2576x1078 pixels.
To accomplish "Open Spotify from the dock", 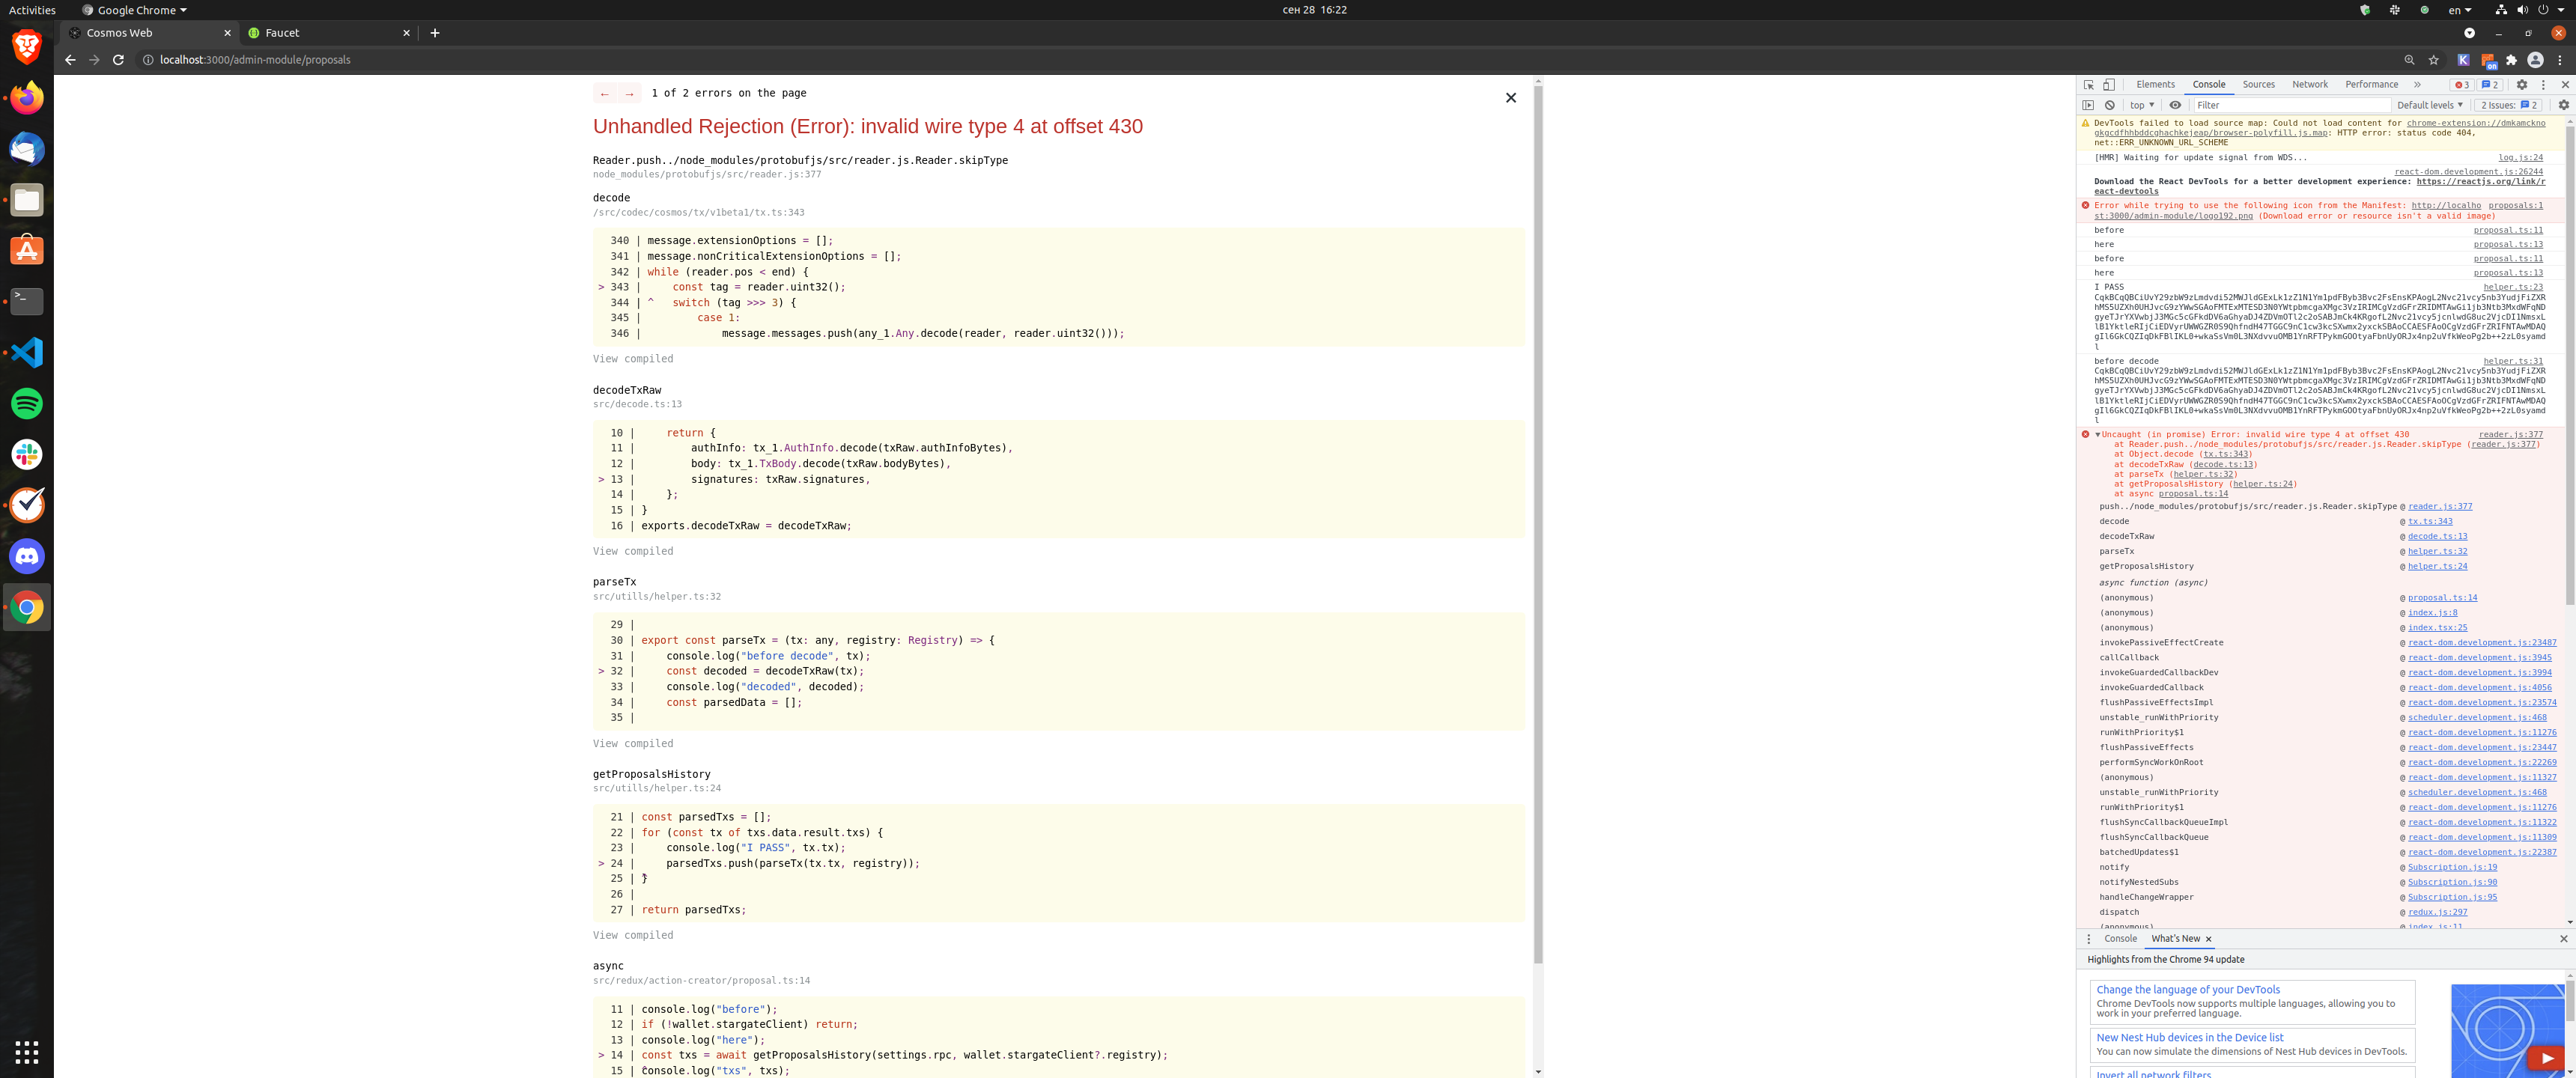I will point(26,403).
